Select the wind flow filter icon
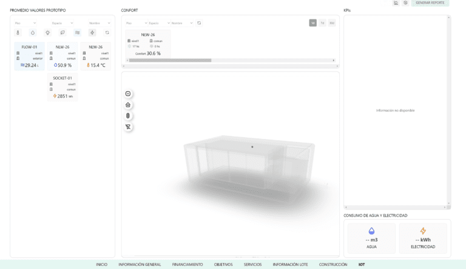466x269 pixels. [x=77, y=33]
